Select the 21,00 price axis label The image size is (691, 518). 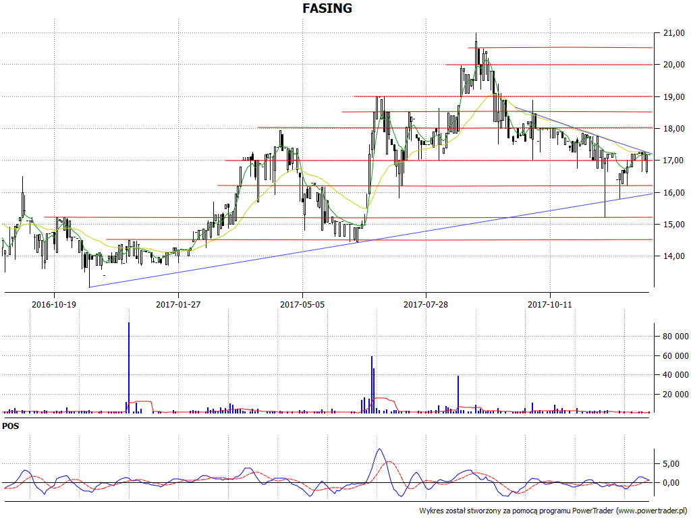[x=674, y=32]
